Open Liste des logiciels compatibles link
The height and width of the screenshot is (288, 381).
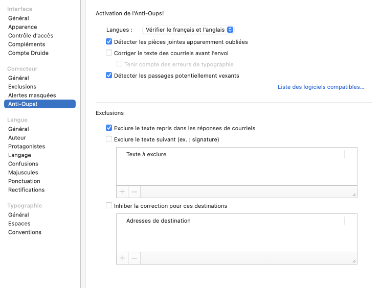[x=321, y=87]
